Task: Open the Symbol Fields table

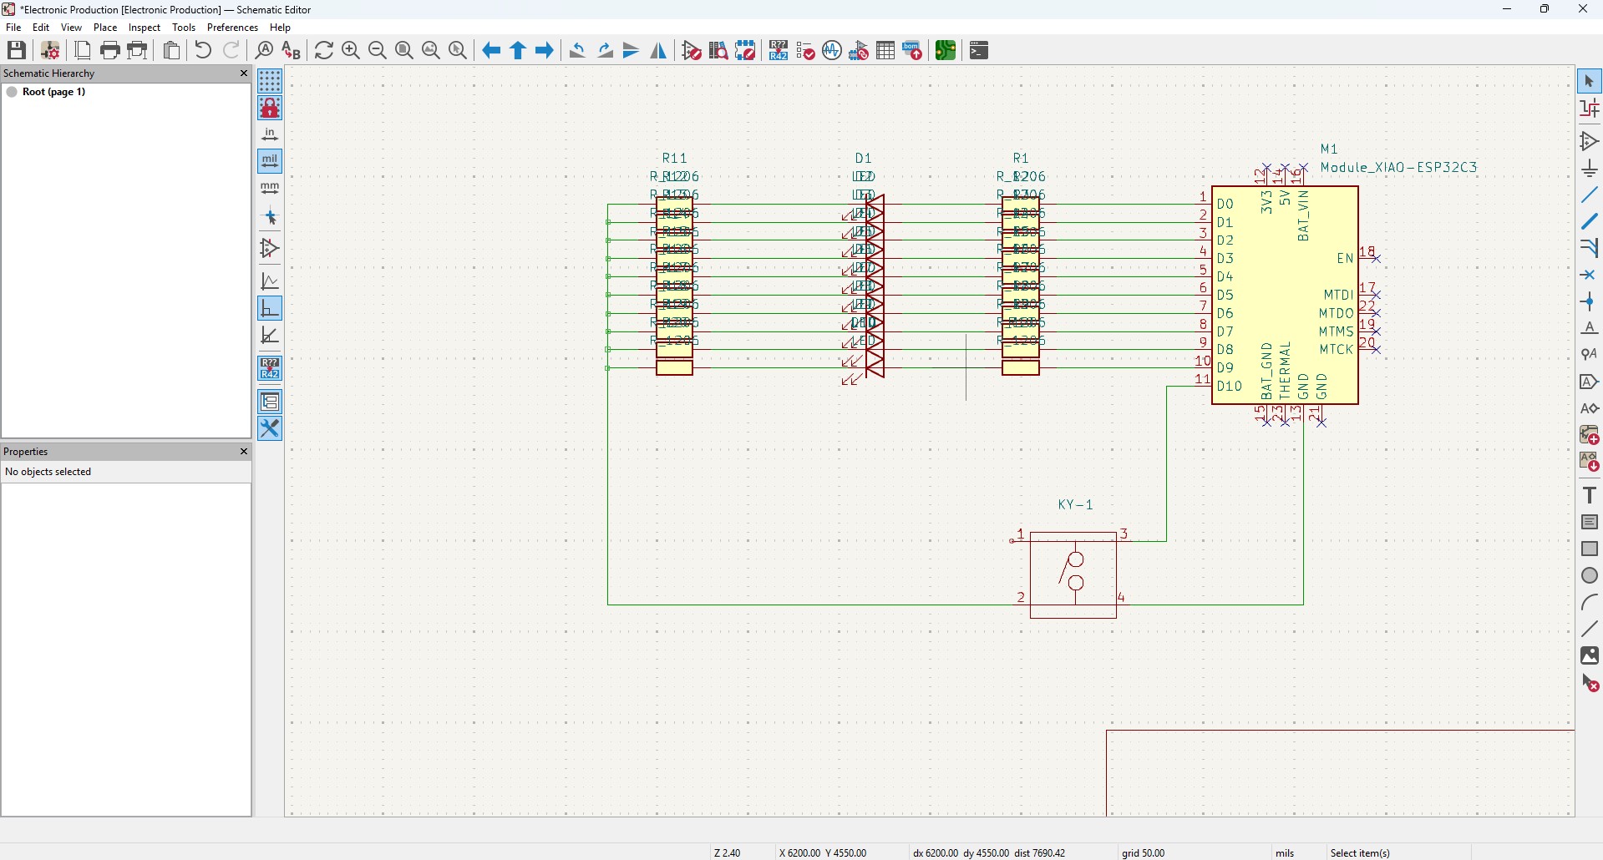Action: pos(886,50)
